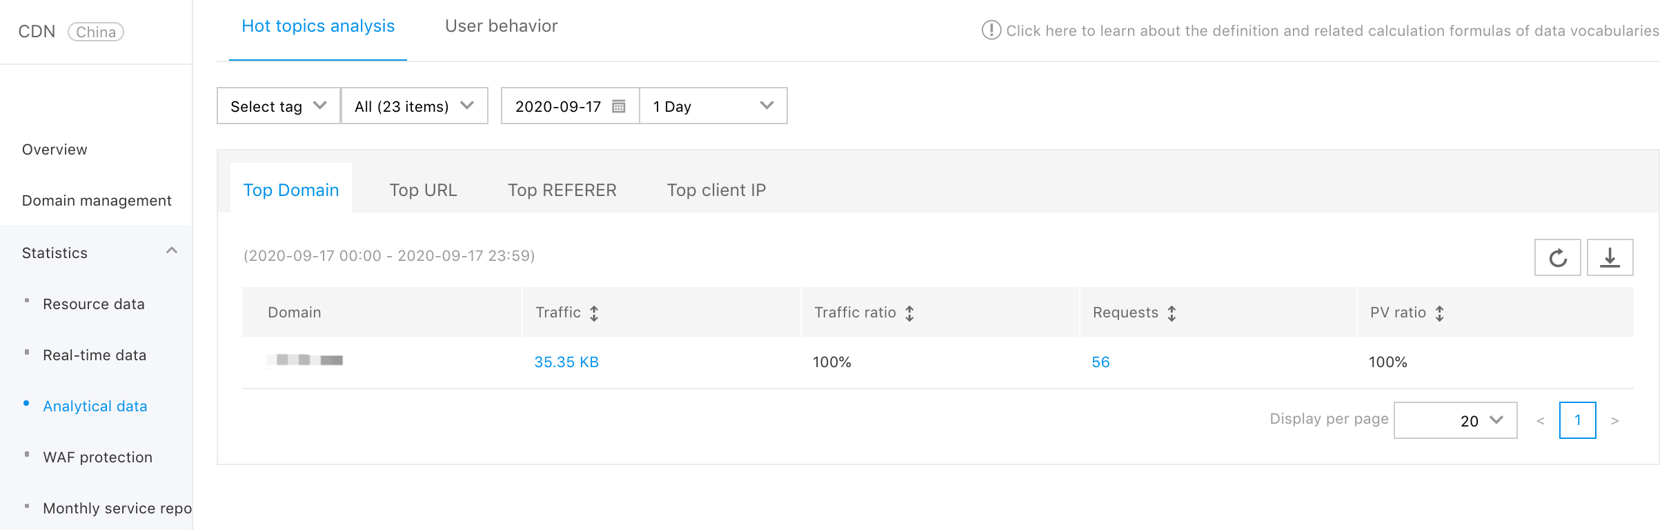The height and width of the screenshot is (530, 1671).
Task: Go to the previous page arrow
Action: point(1541,420)
